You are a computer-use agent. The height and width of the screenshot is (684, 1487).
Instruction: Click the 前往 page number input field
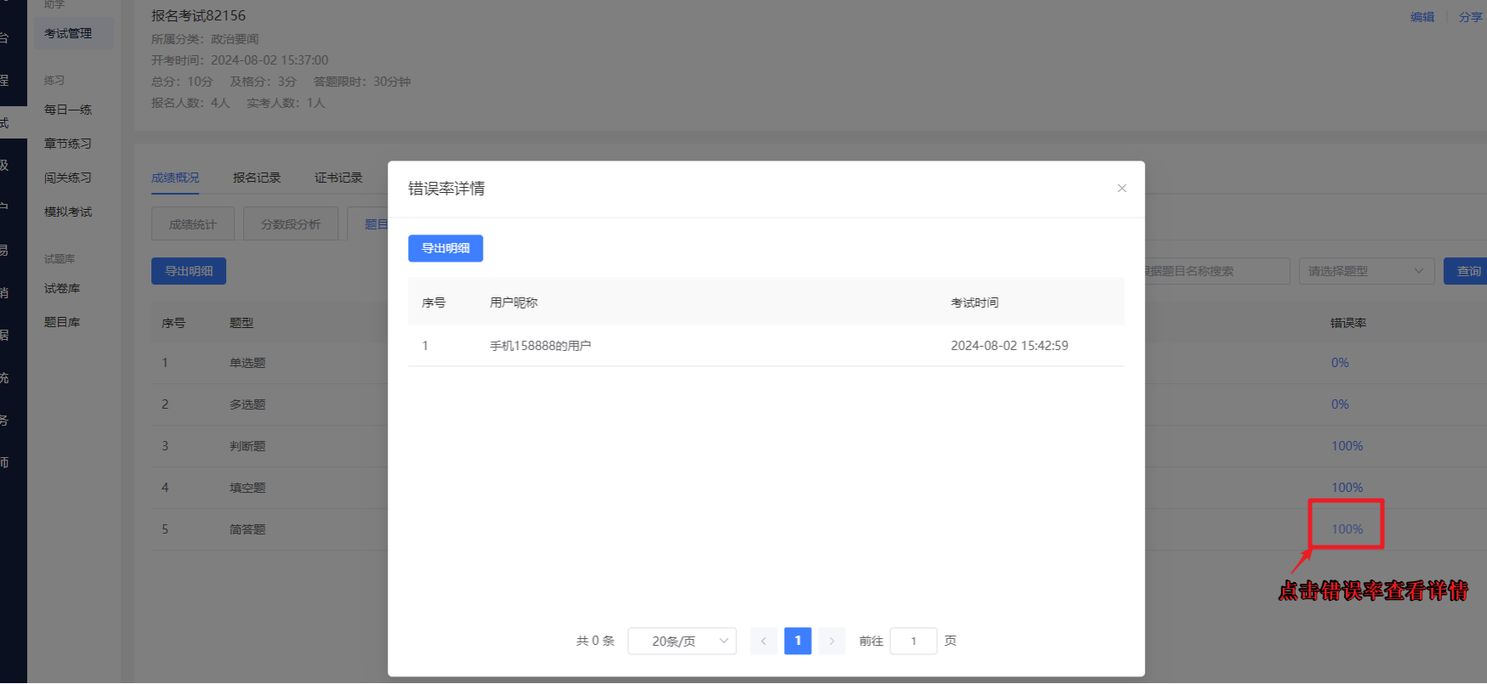tap(913, 641)
